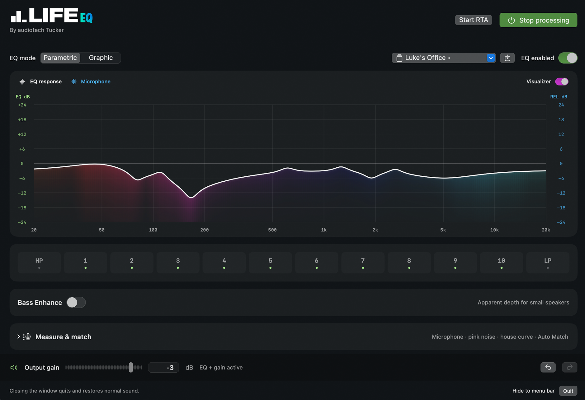
Task: Click the 'EQ dB' axis heading
Action: (23, 97)
